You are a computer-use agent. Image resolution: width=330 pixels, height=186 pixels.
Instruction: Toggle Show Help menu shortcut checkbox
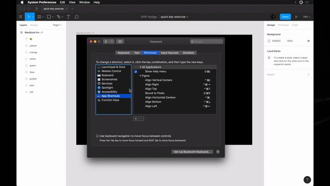pyautogui.click(x=136, y=72)
